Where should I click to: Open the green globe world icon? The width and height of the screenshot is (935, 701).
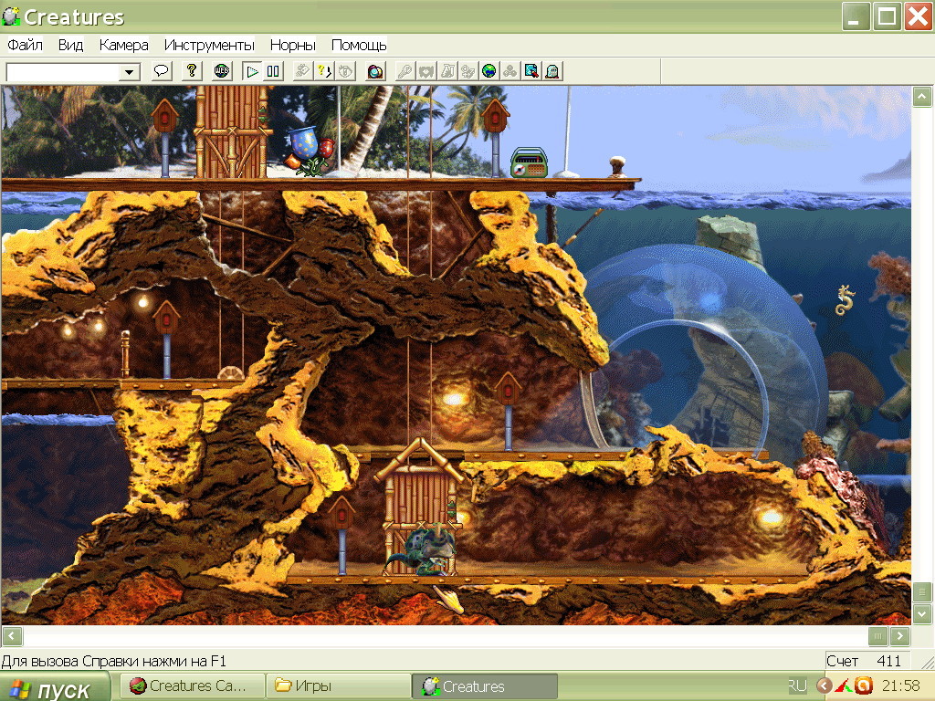click(x=489, y=71)
